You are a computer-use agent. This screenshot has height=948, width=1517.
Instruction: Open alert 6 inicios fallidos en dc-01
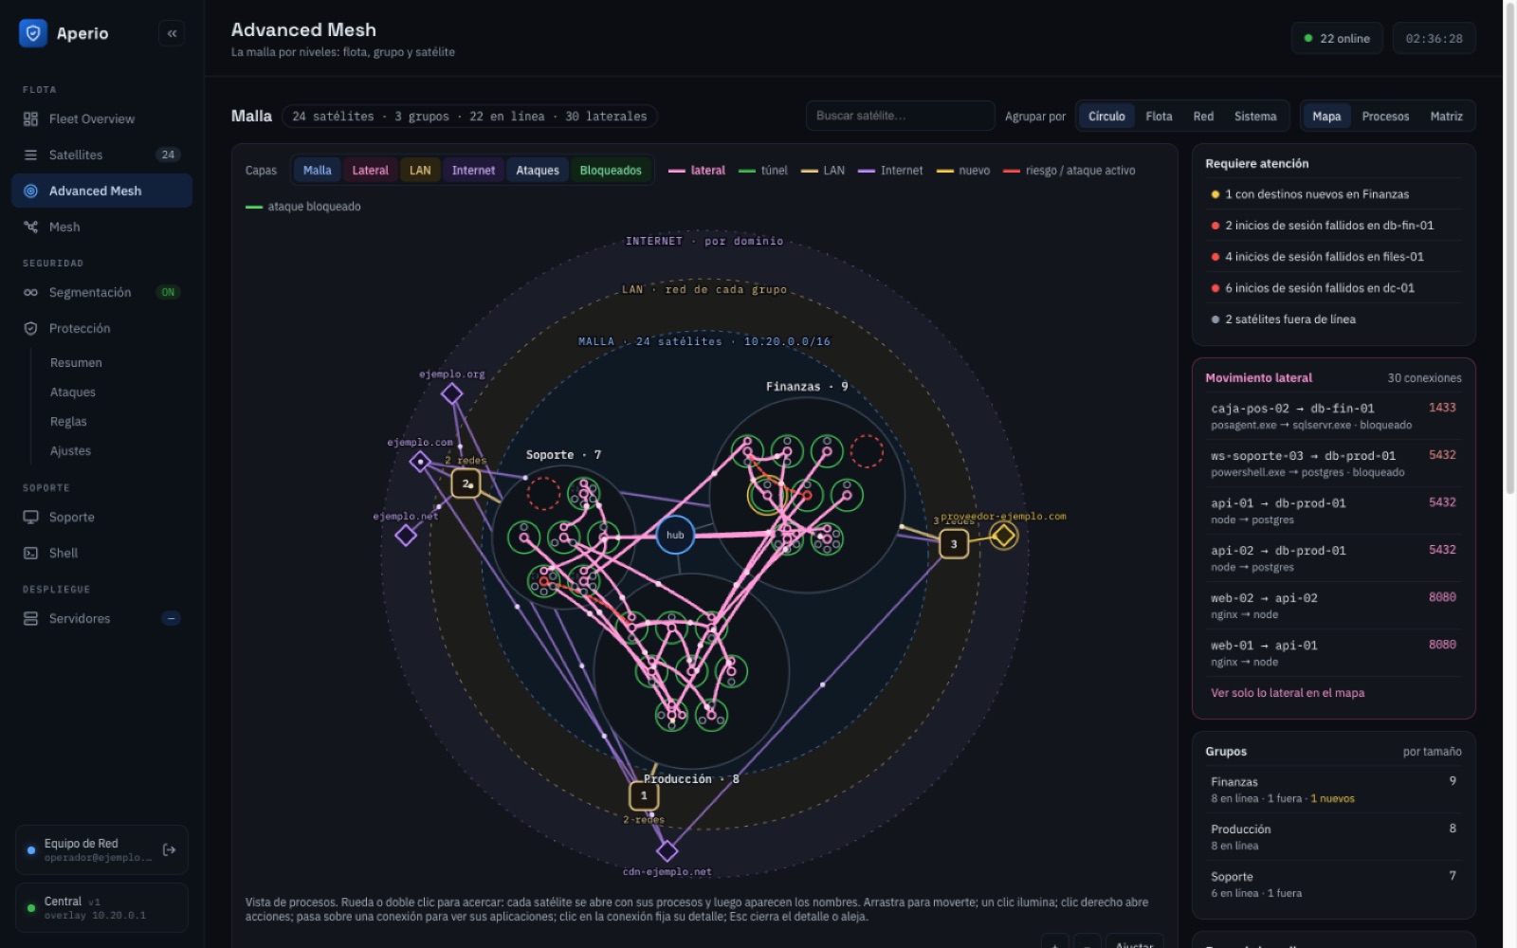point(1333,288)
